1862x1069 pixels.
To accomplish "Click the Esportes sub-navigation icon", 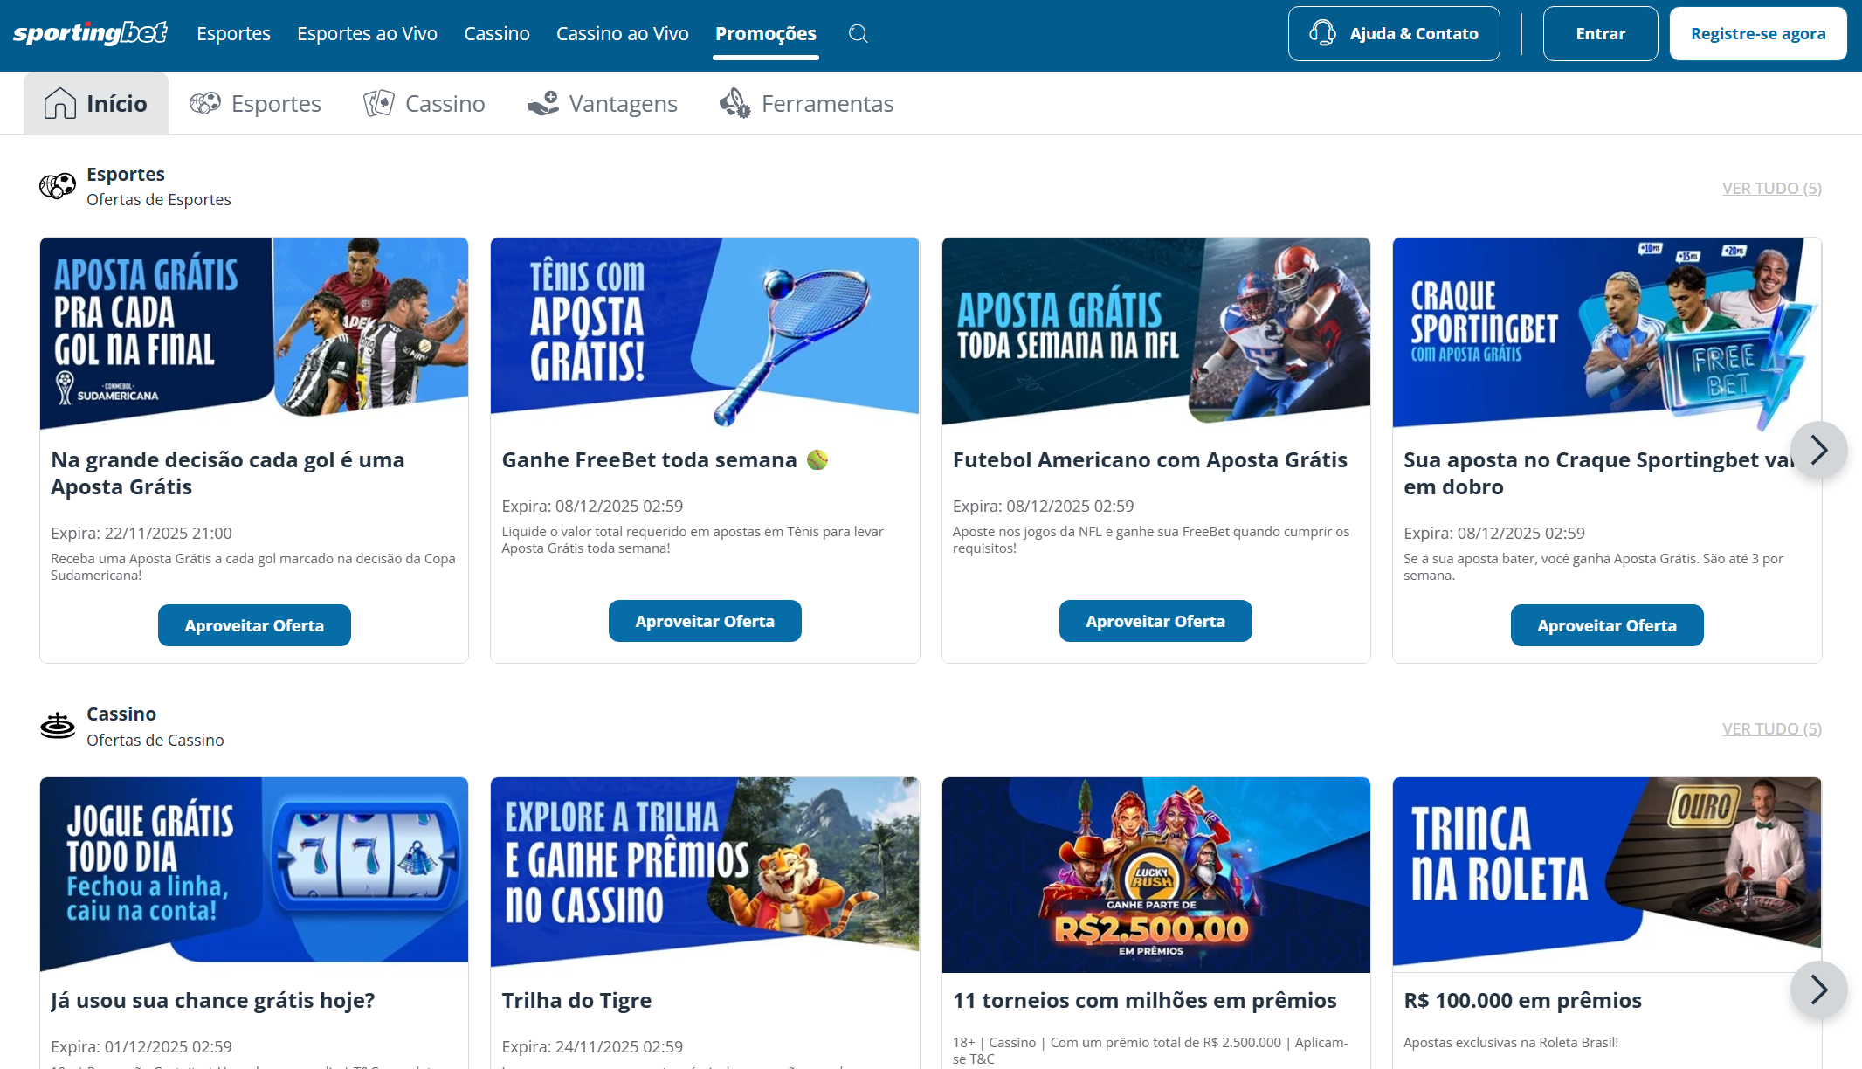I will pyautogui.click(x=204, y=102).
